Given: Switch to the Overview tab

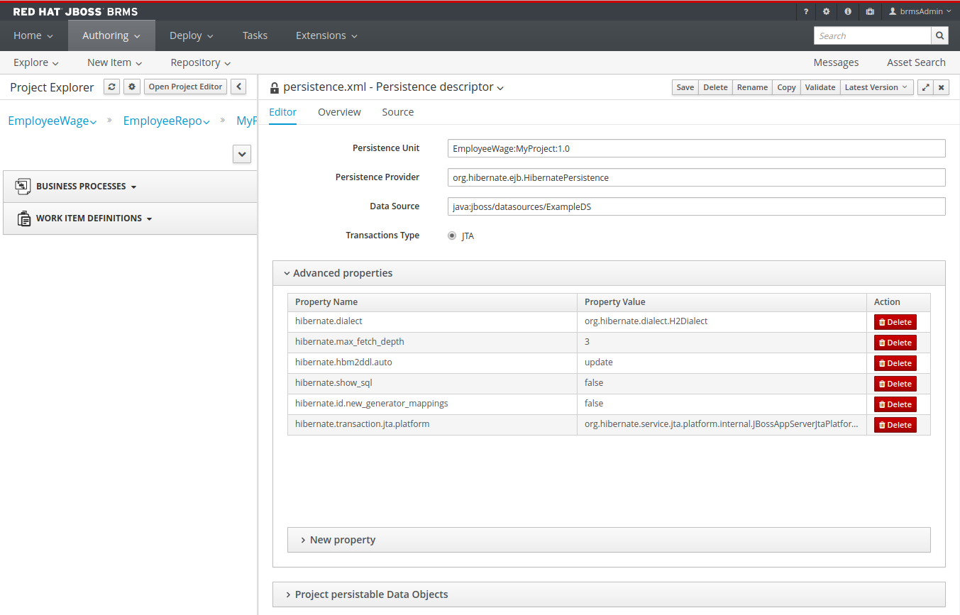Looking at the screenshot, I should [339, 112].
